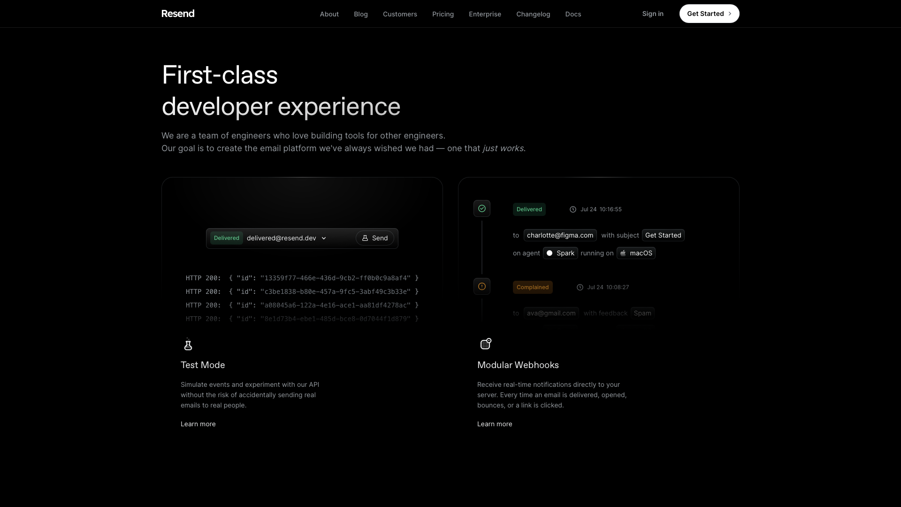Click the response id starting a08045a6
Image resolution: width=901 pixels, height=507 pixels.
point(336,305)
